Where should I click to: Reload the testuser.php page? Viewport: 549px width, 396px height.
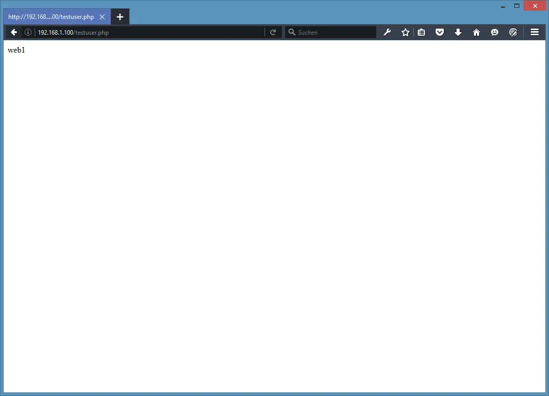(x=273, y=32)
